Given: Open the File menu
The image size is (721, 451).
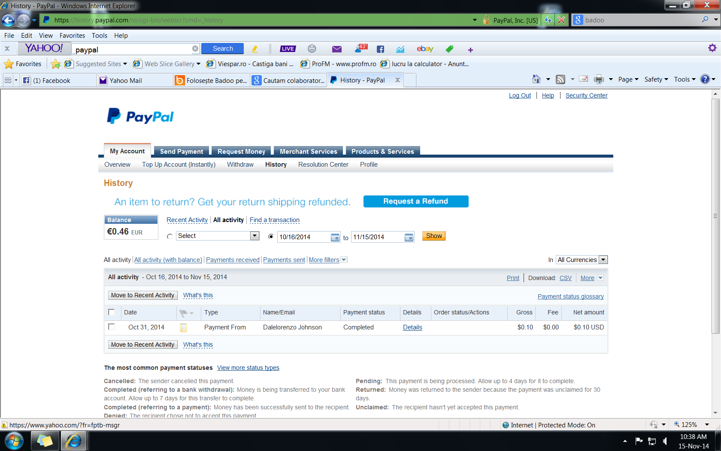Looking at the screenshot, I should point(9,36).
